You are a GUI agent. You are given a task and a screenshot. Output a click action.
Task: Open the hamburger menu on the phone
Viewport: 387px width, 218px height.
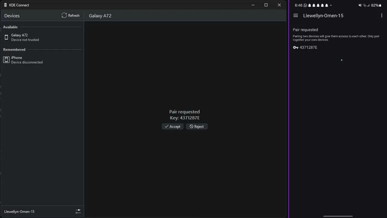(296, 15)
